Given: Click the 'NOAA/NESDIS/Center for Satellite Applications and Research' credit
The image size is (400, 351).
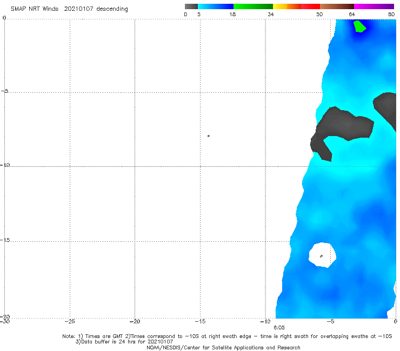Looking at the screenshot, I should [x=223, y=347].
